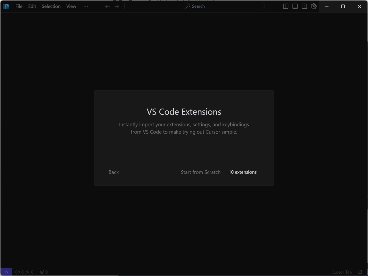Open settings with the gear icon
This screenshot has height=276, width=368.
[314, 6]
